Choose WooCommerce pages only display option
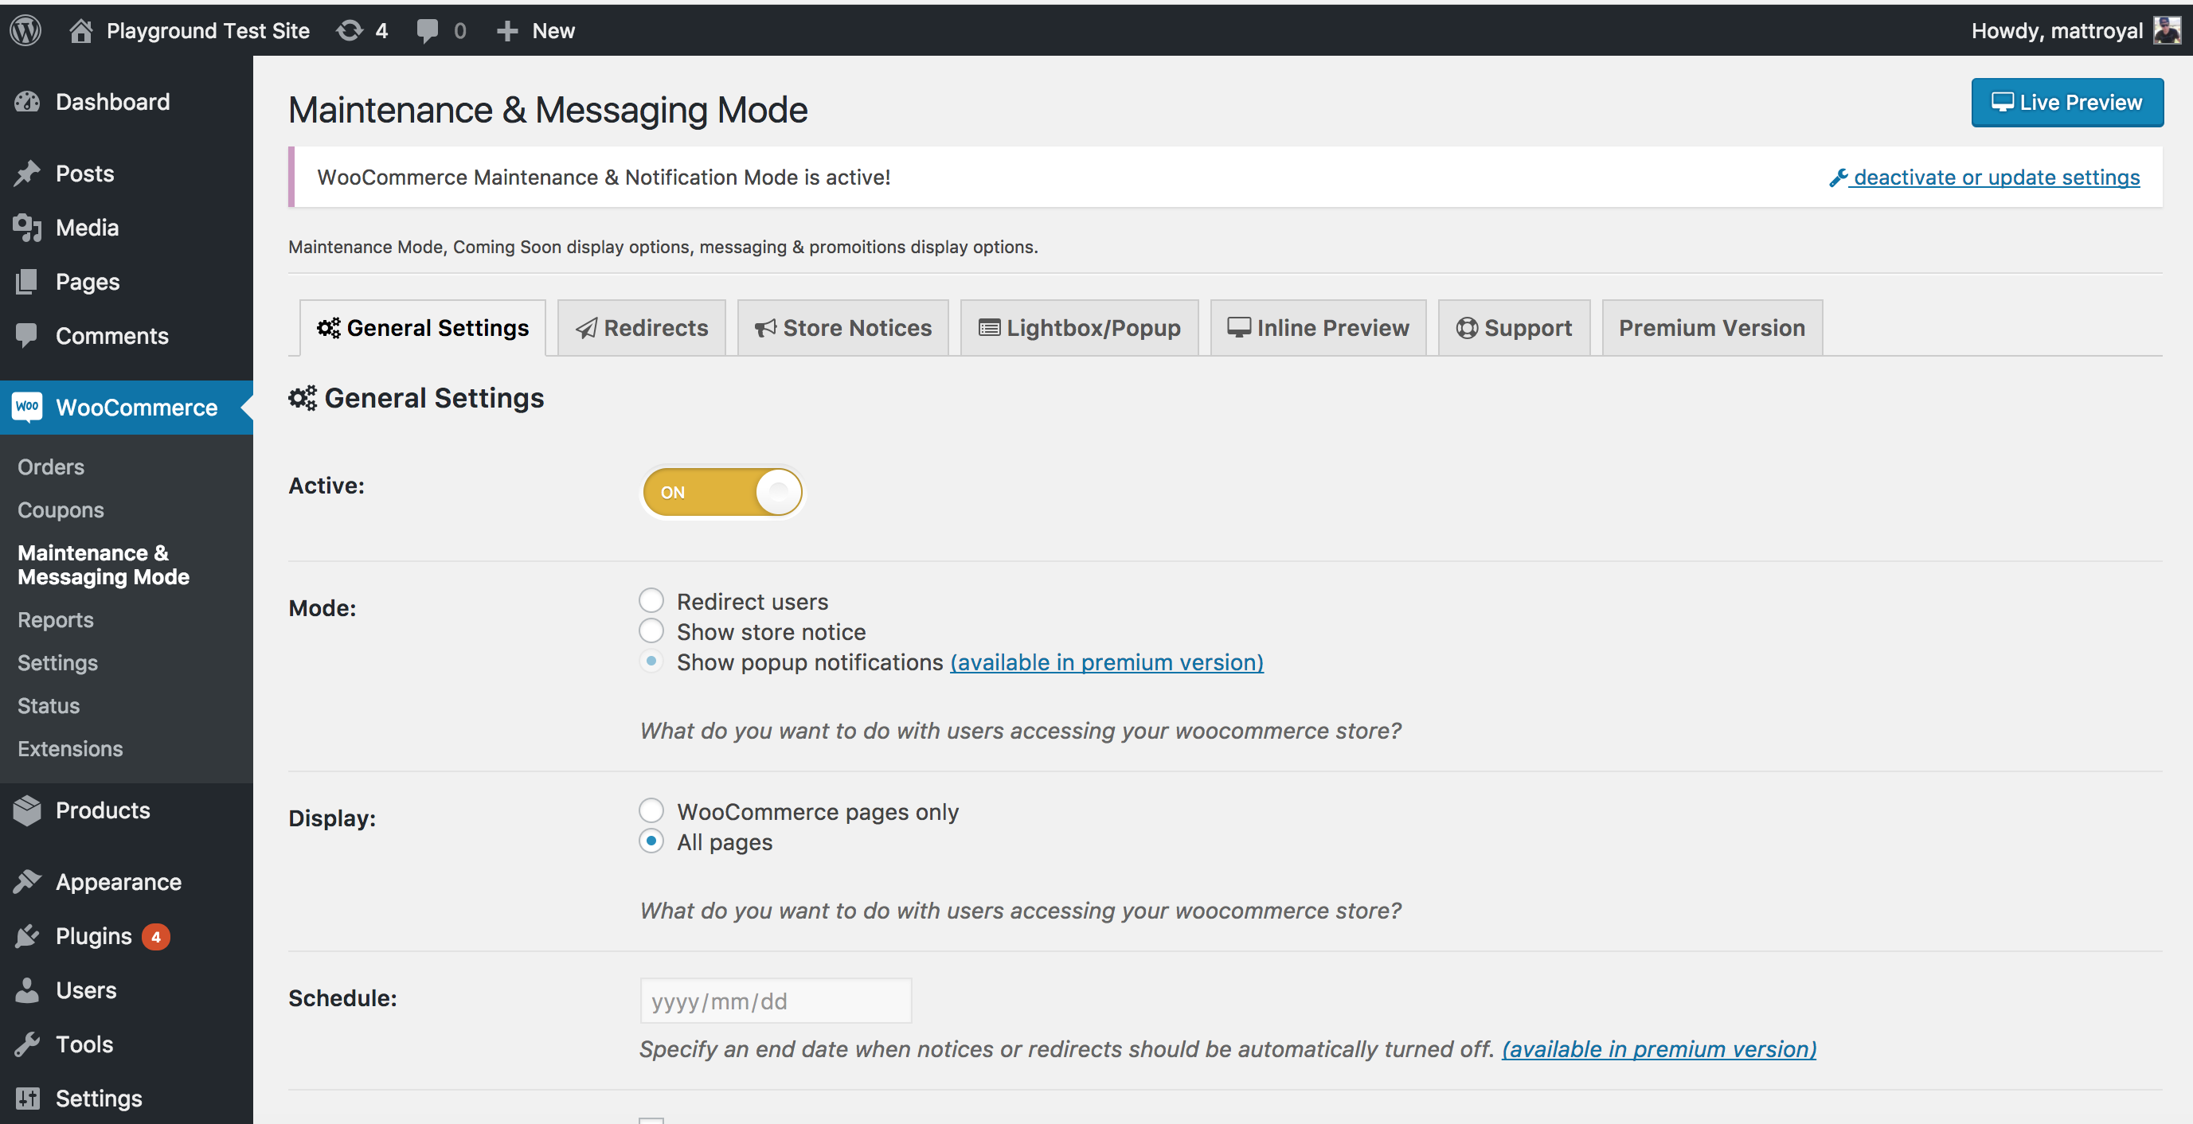The image size is (2193, 1124). [x=651, y=811]
